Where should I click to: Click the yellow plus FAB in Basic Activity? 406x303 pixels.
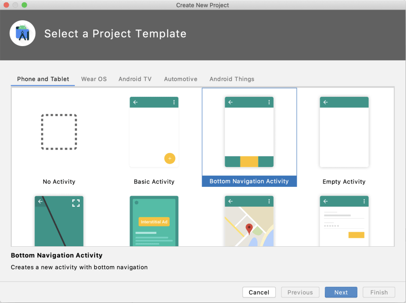[x=170, y=158]
